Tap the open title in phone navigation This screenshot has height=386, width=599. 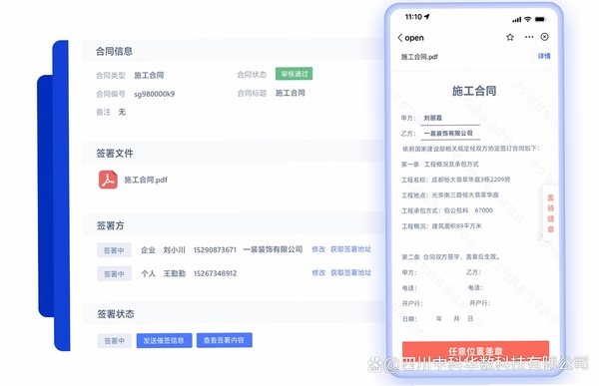(414, 38)
